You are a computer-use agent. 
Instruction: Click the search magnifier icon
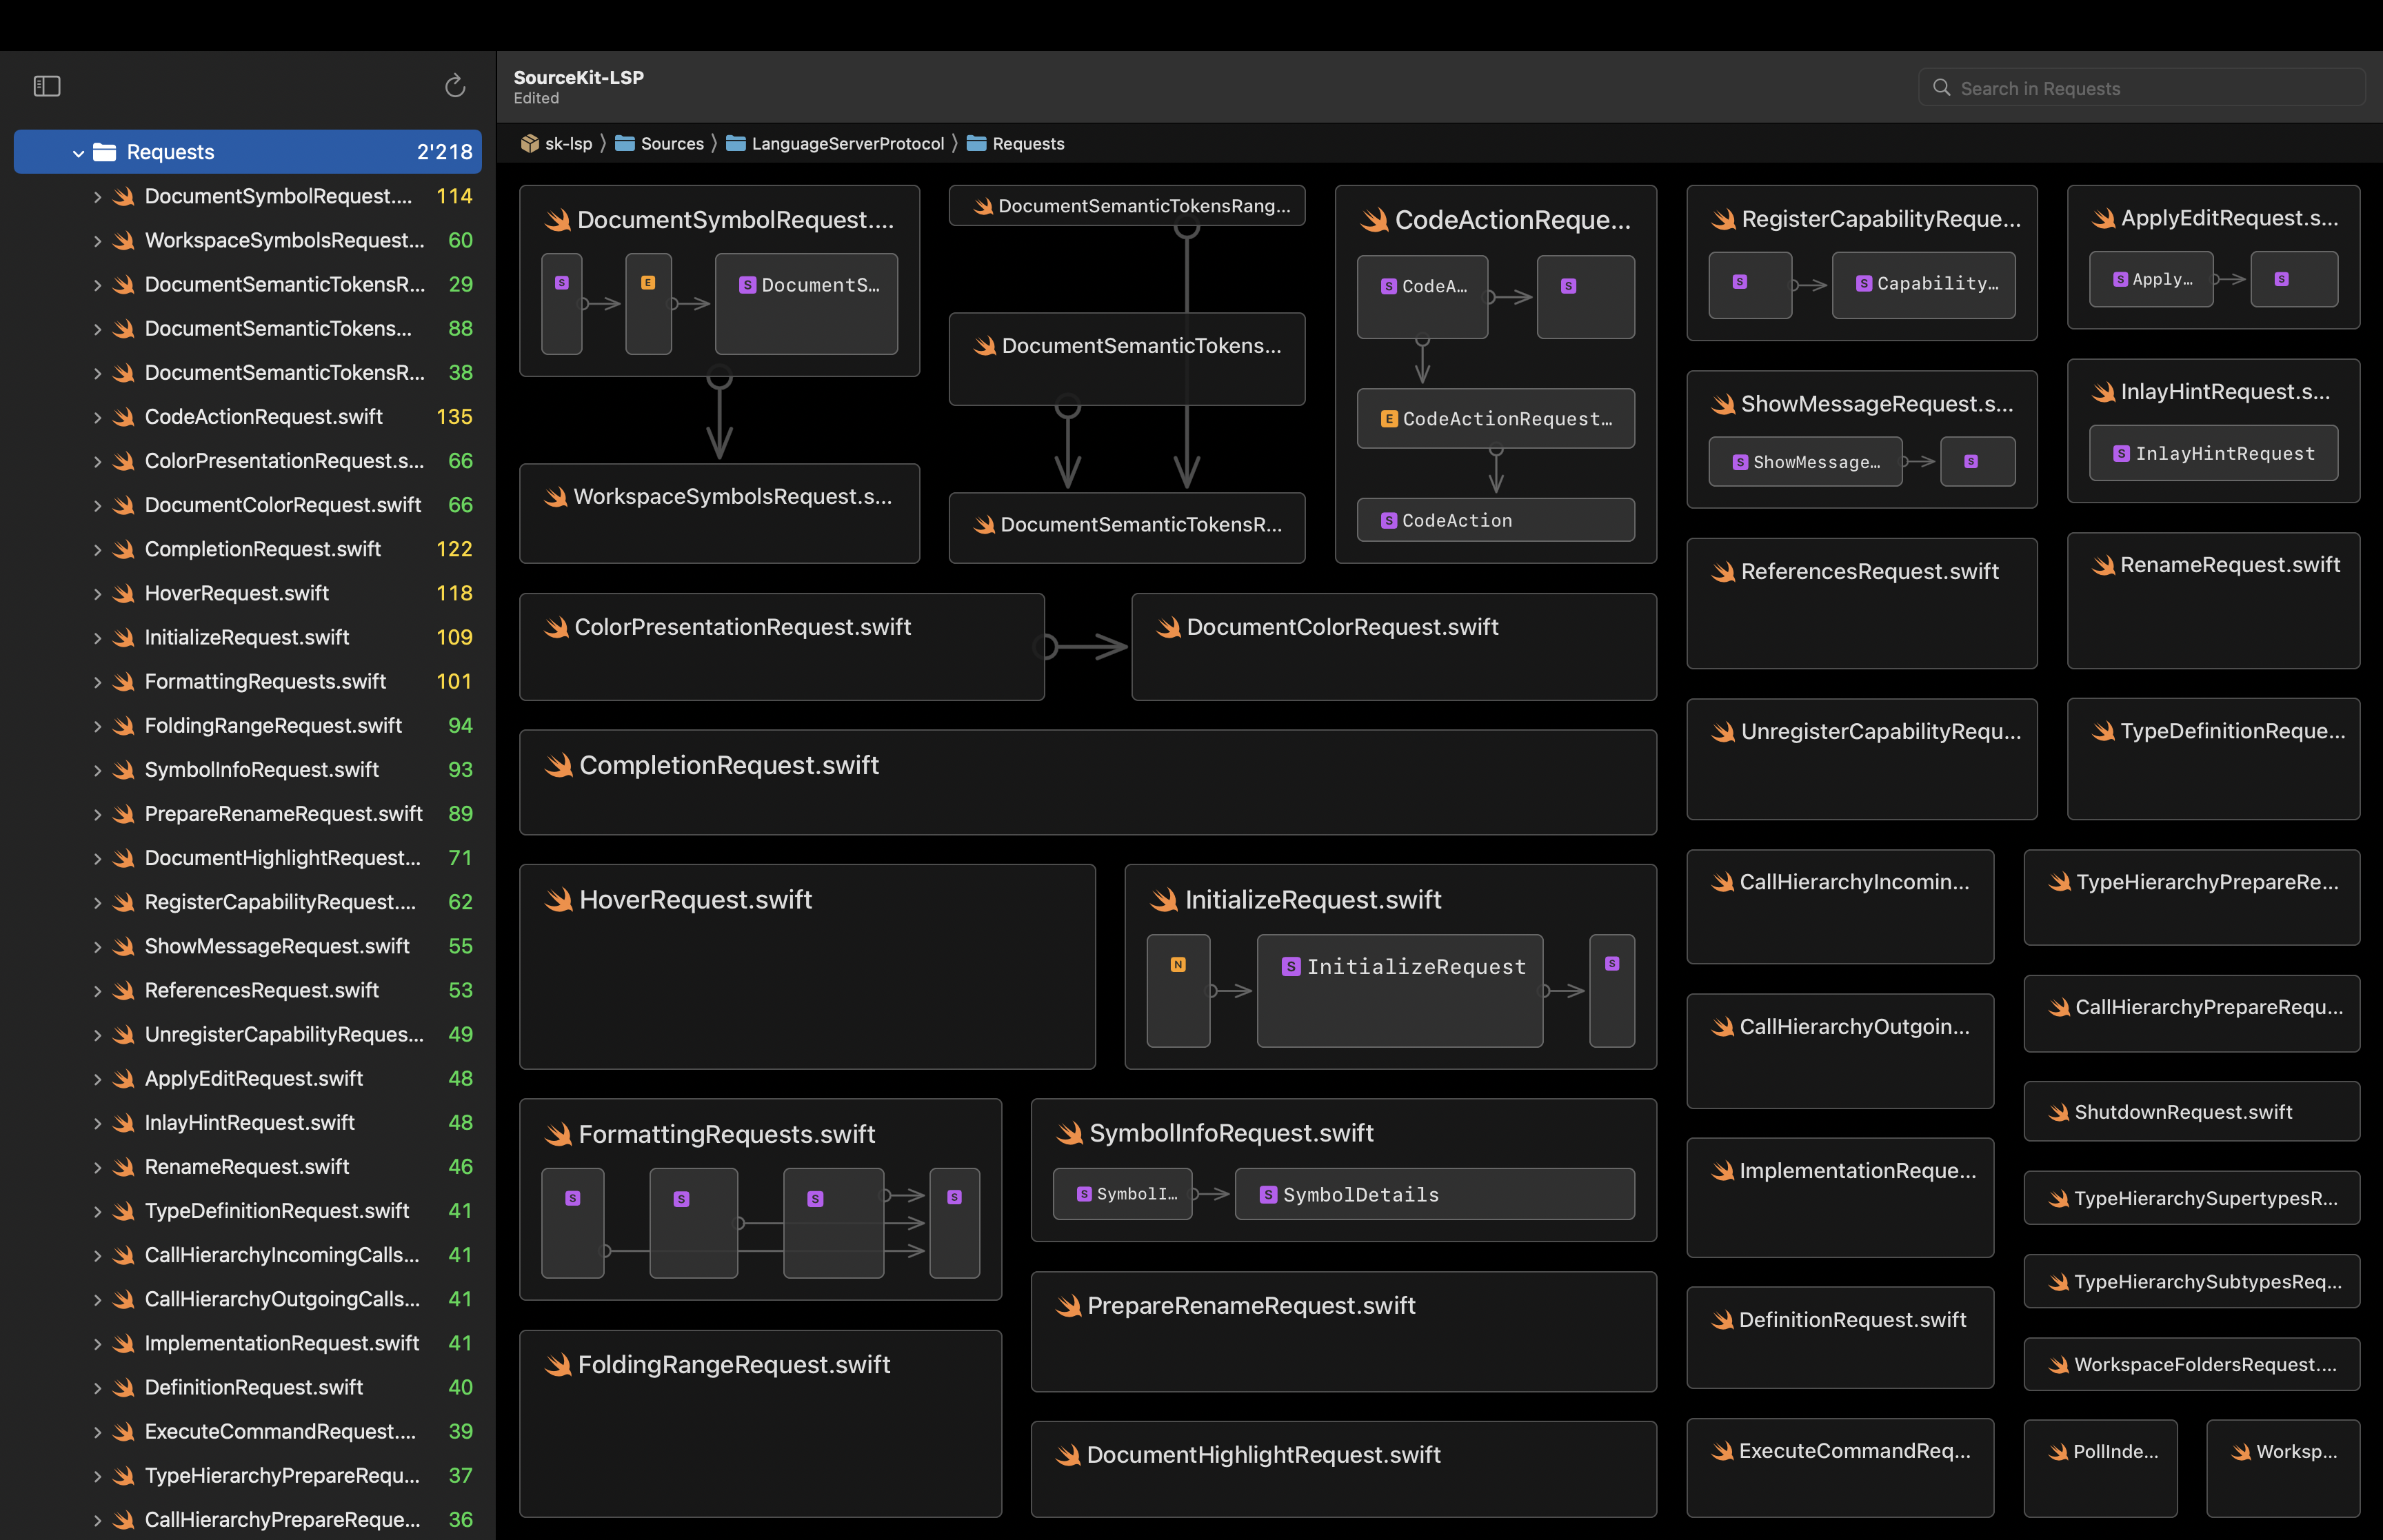(x=1941, y=88)
